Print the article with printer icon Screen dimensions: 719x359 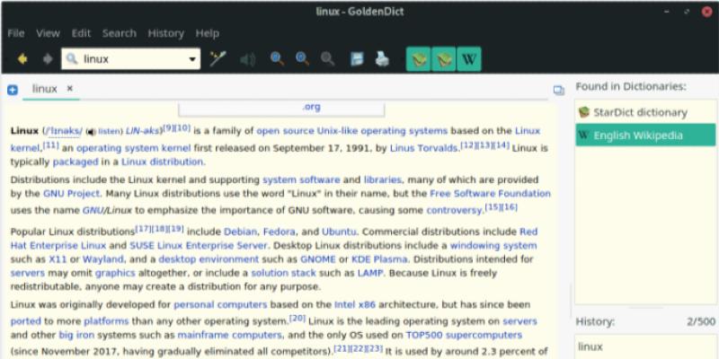[381, 60]
